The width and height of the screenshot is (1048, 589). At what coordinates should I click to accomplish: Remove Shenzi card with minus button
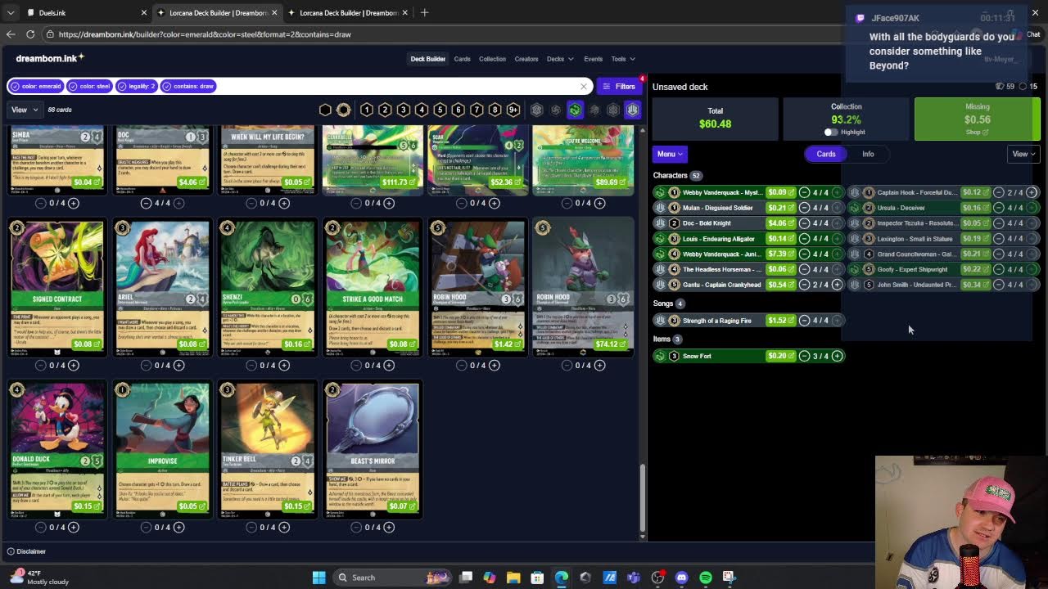coord(251,365)
